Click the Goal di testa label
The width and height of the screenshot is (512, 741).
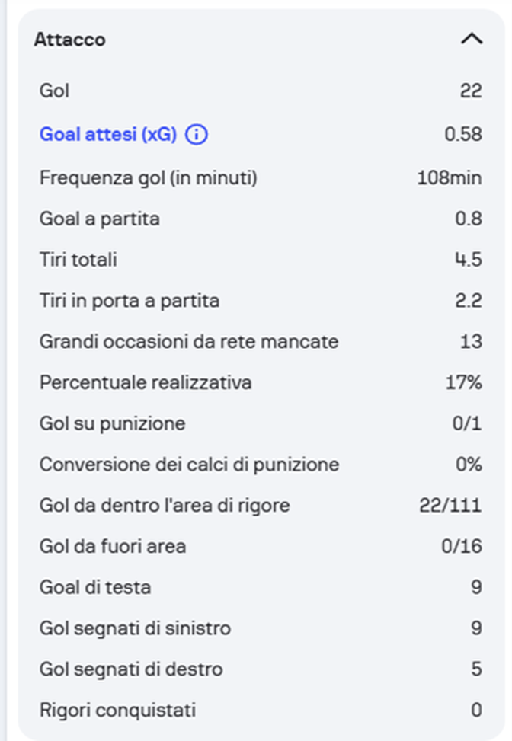[95, 587]
